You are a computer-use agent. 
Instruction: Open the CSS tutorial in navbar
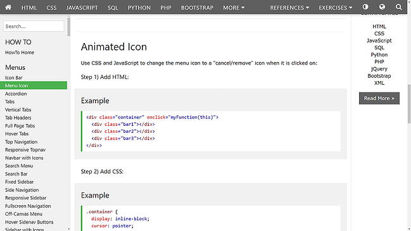coord(51,8)
